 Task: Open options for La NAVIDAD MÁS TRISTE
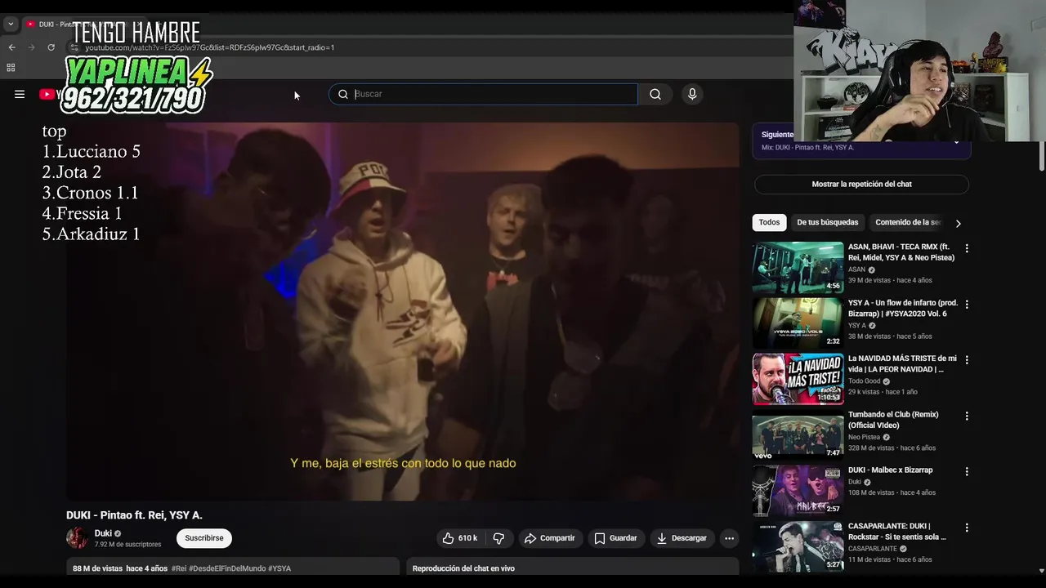967,360
